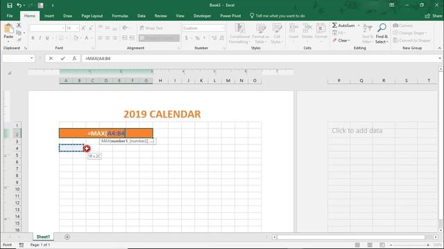Screen dimensions: 444x249
Task: Add a new sheet with plus icon
Action: pyautogui.click(x=67, y=237)
